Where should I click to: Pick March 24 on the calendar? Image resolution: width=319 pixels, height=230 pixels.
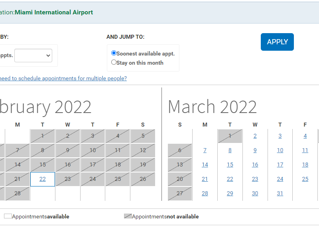click(x=280, y=179)
